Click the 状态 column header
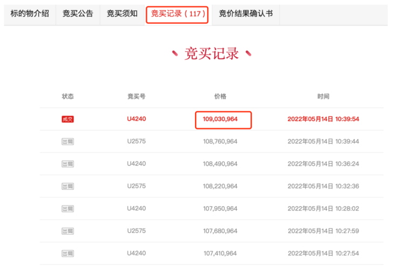The height and width of the screenshot is (266, 399). tap(67, 97)
